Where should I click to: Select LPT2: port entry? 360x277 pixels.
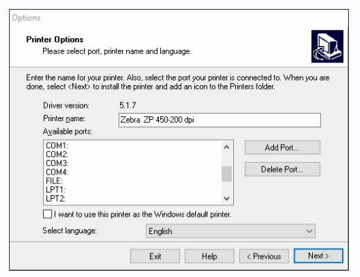pyautogui.click(x=132, y=198)
